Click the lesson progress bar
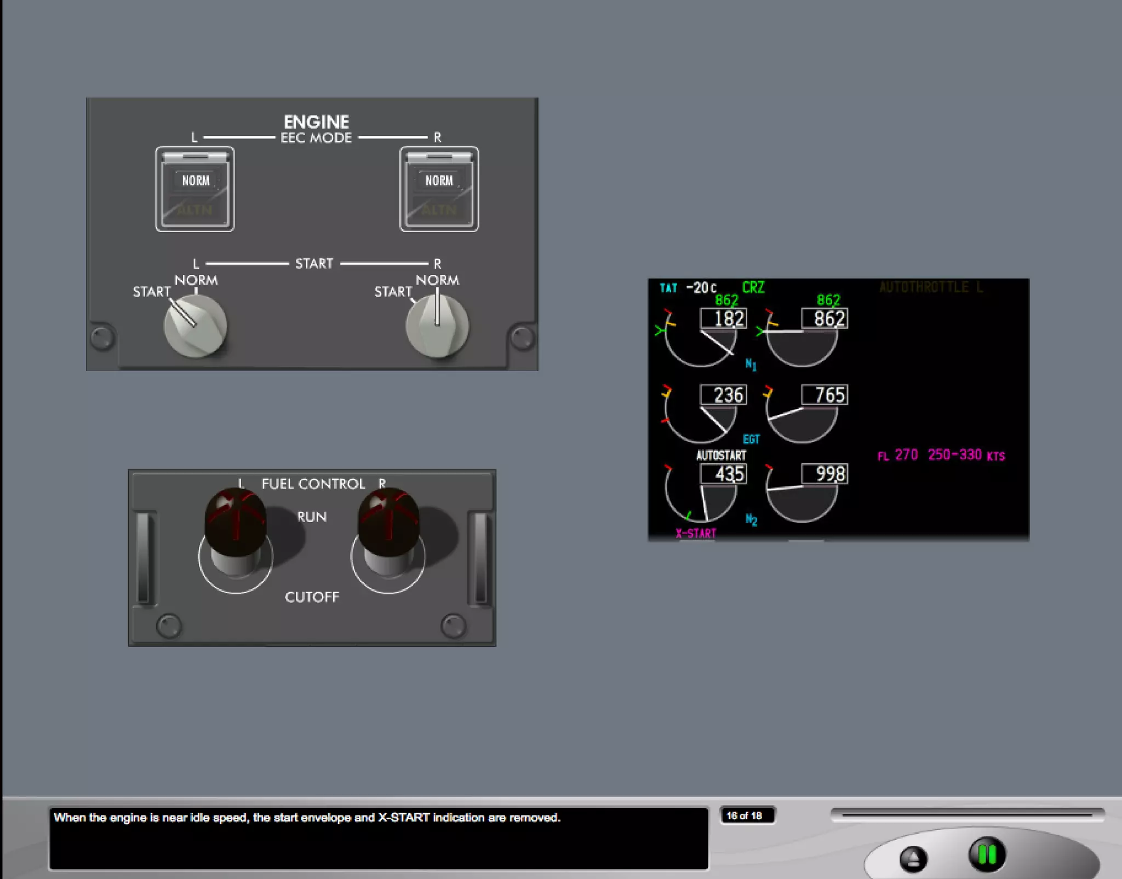The image size is (1122, 879). [967, 815]
